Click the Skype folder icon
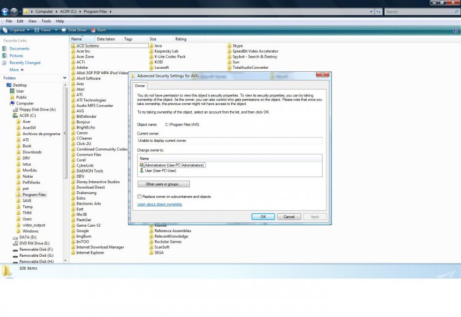The width and height of the screenshot is (461, 317). [230, 46]
